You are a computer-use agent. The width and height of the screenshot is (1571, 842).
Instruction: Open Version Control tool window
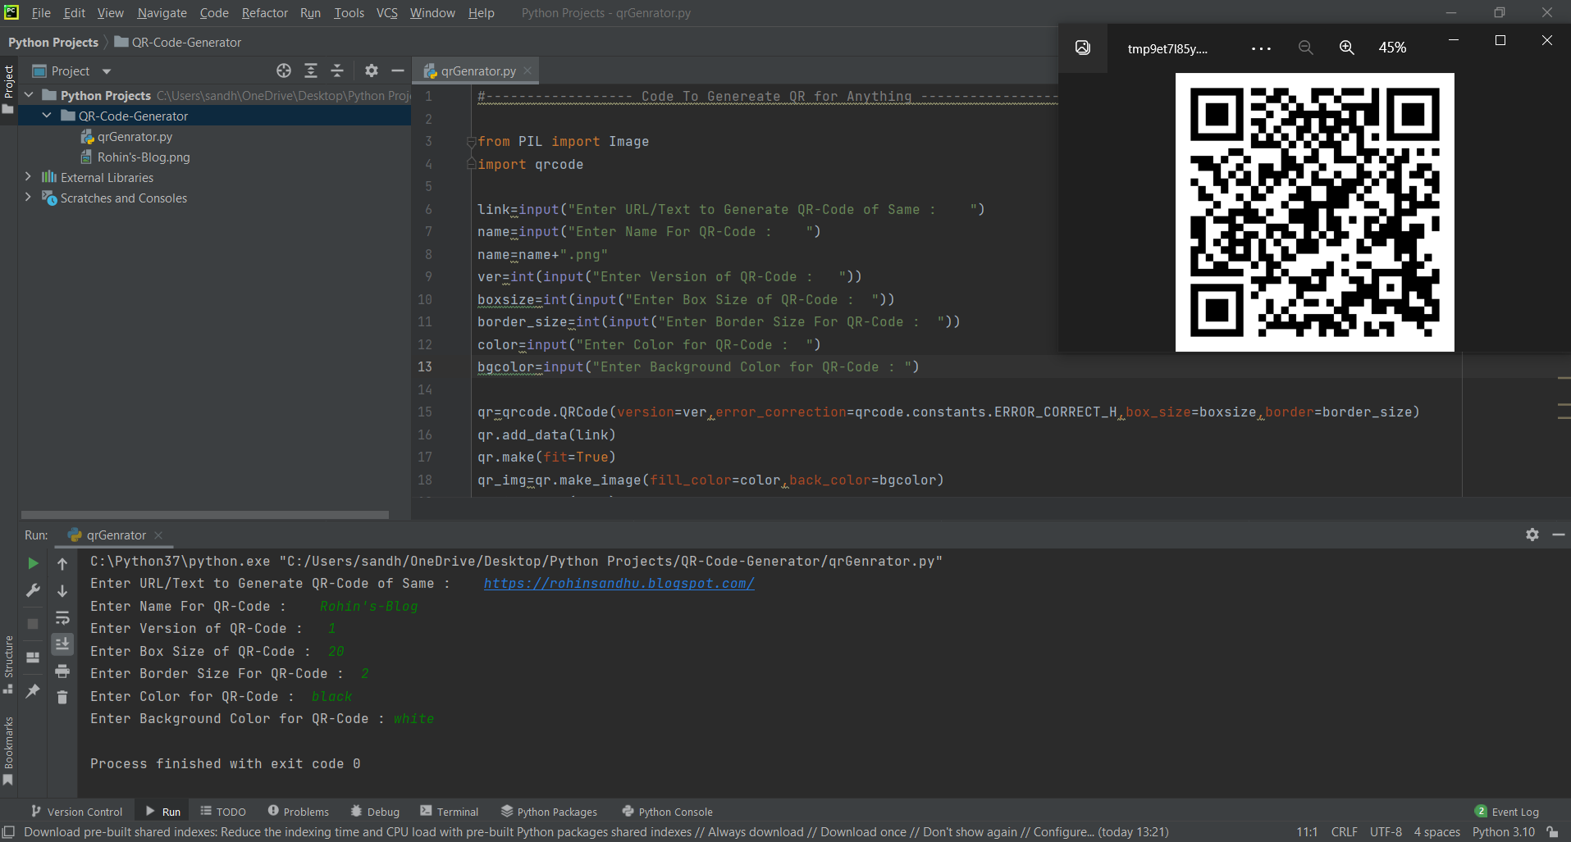pyautogui.click(x=76, y=812)
